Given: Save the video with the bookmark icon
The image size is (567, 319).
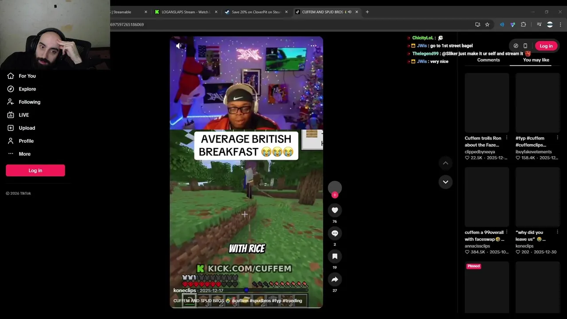Looking at the screenshot, I should click(335, 257).
